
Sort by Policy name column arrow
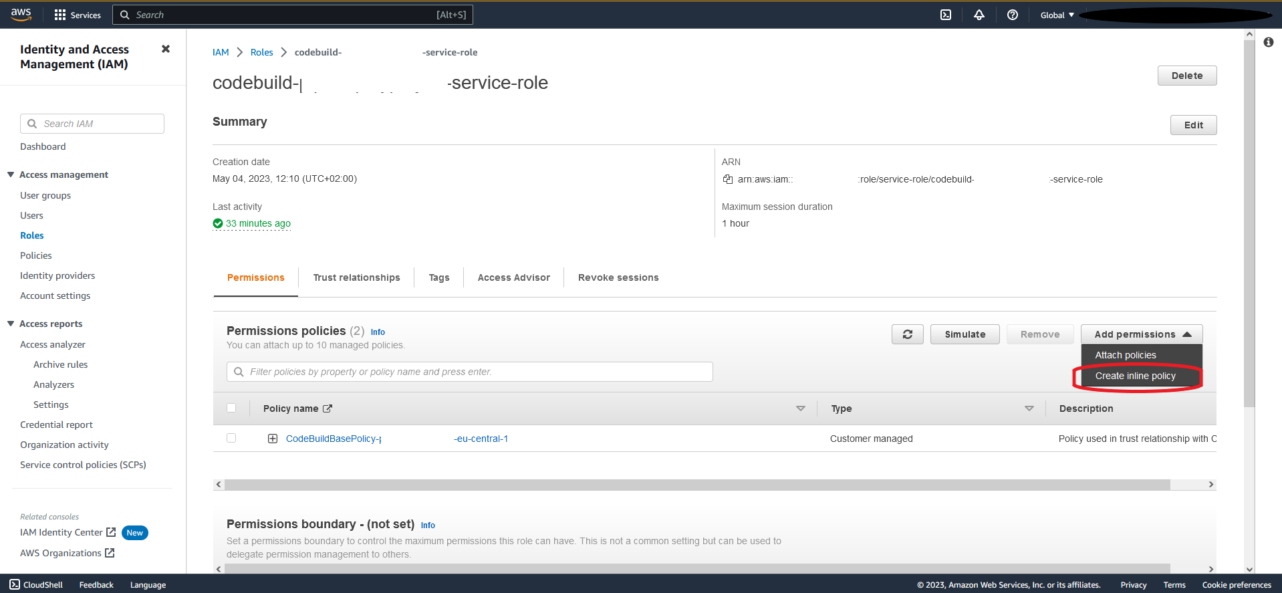click(x=801, y=408)
